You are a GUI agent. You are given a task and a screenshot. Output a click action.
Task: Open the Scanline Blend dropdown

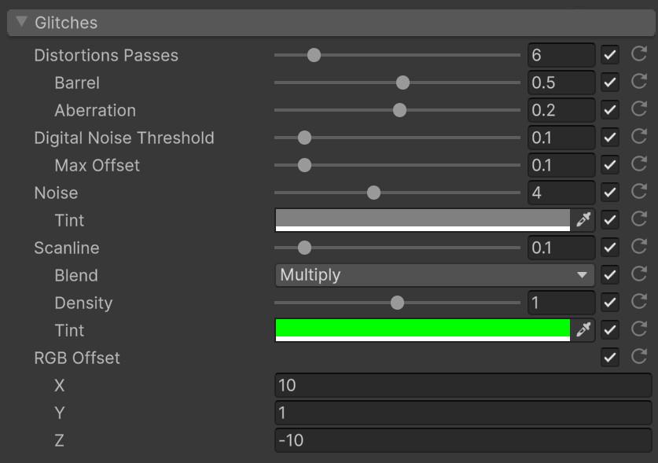(435, 275)
